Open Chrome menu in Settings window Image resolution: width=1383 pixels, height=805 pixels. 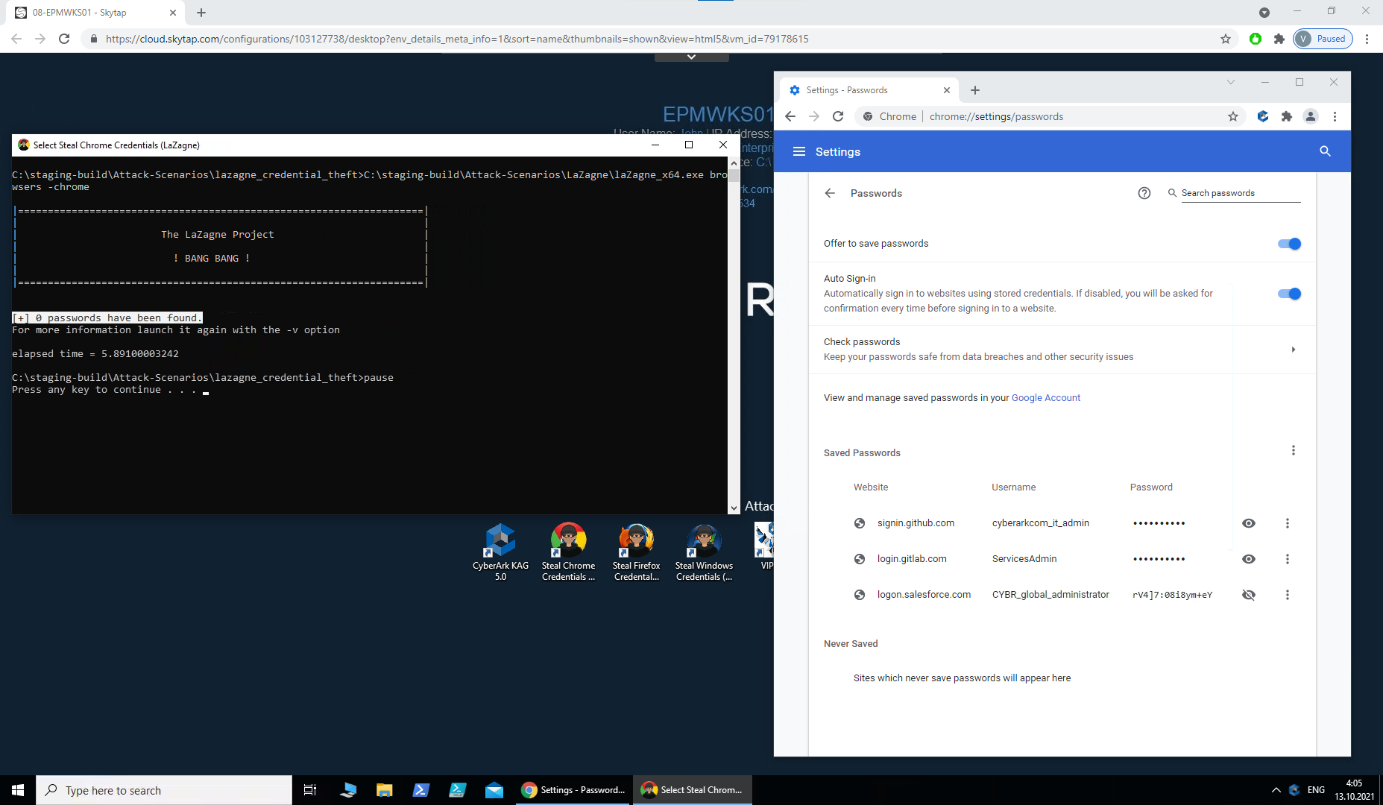tap(1335, 116)
